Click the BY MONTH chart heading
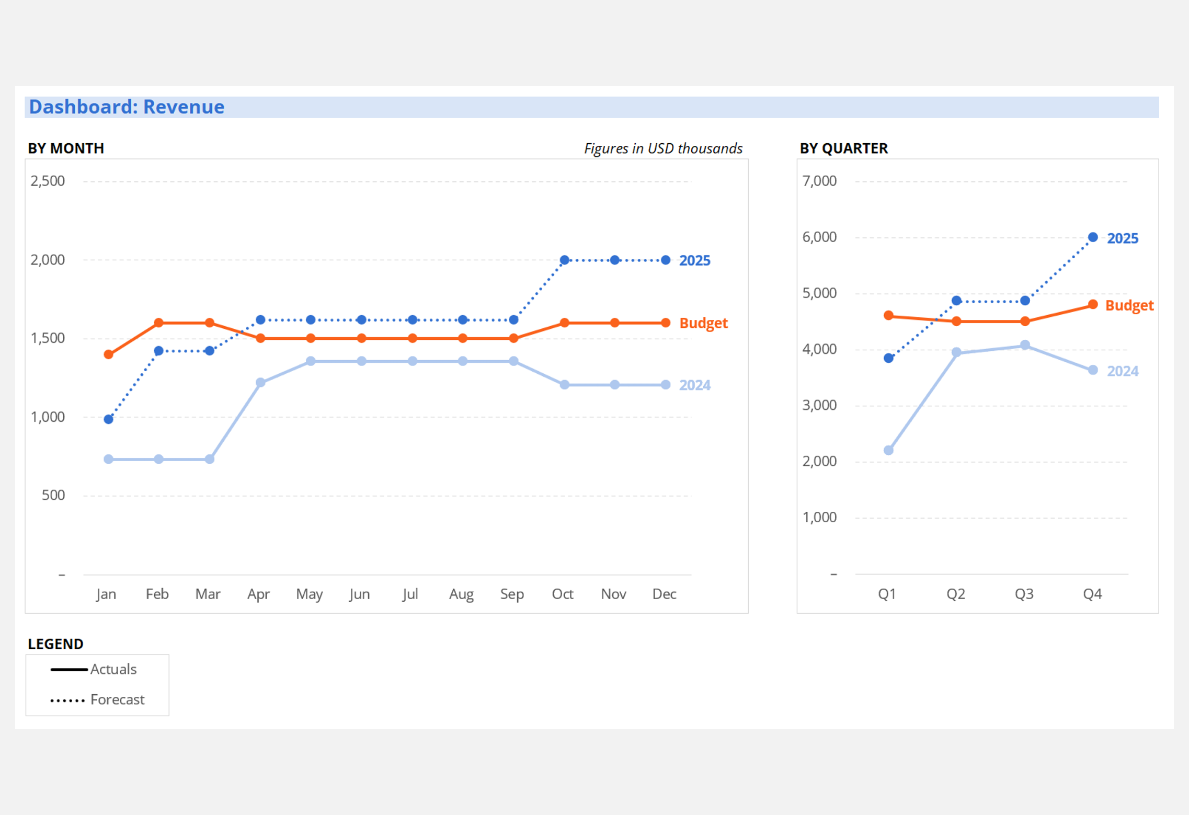Viewport: 1189px width, 815px height. (65, 148)
